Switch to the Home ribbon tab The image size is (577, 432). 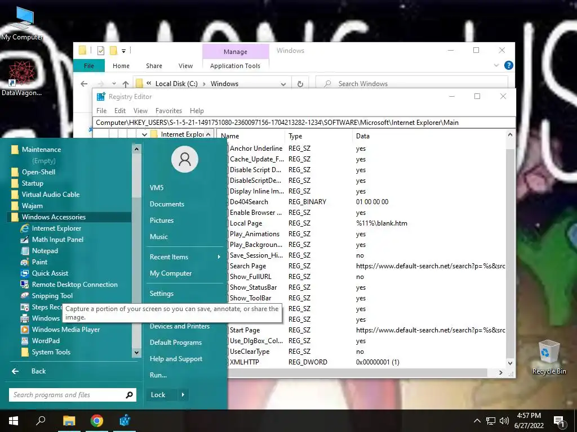coord(121,66)
